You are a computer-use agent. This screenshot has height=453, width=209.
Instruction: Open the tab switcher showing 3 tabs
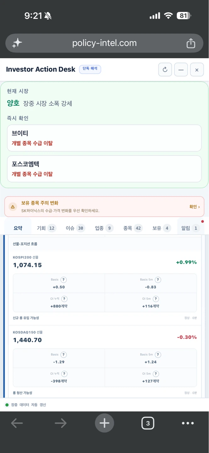click(x=148, y=423)
